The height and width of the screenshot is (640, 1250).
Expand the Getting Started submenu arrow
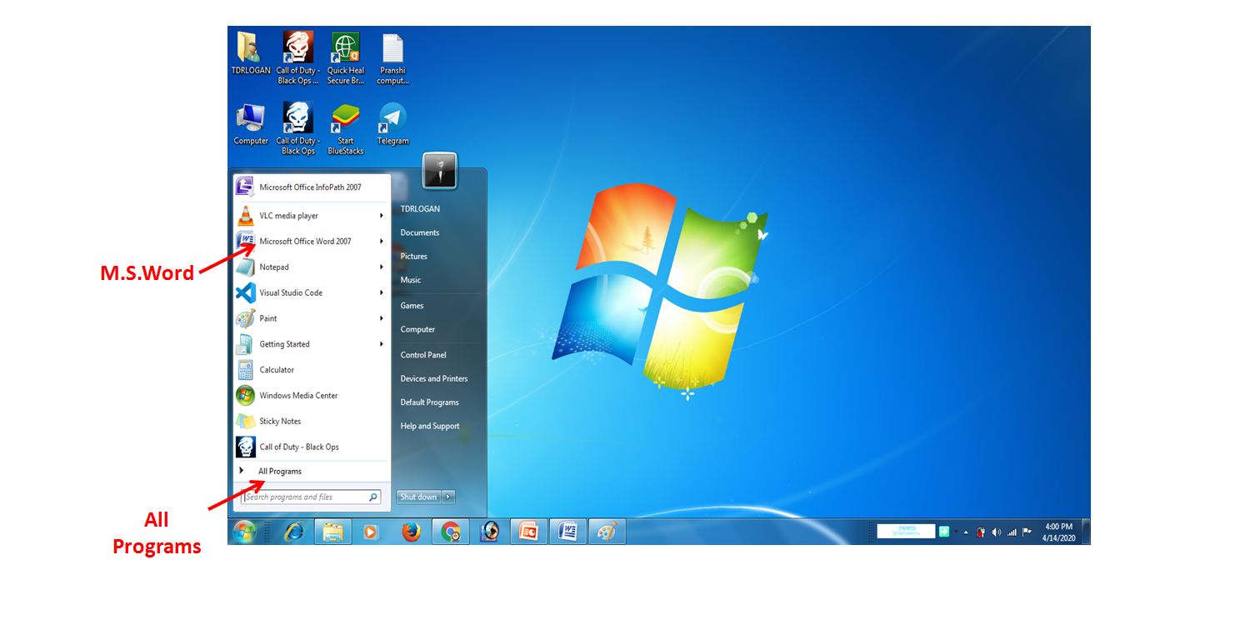[x=382, y=344]
